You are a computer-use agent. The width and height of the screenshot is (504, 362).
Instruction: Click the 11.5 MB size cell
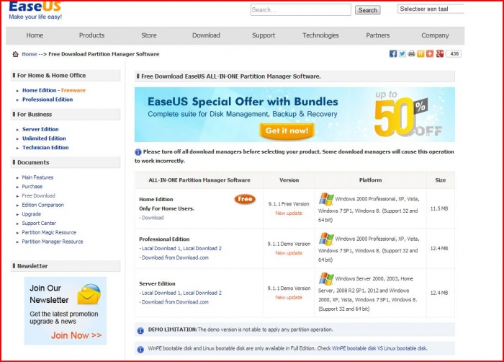(x=439, y=208)
